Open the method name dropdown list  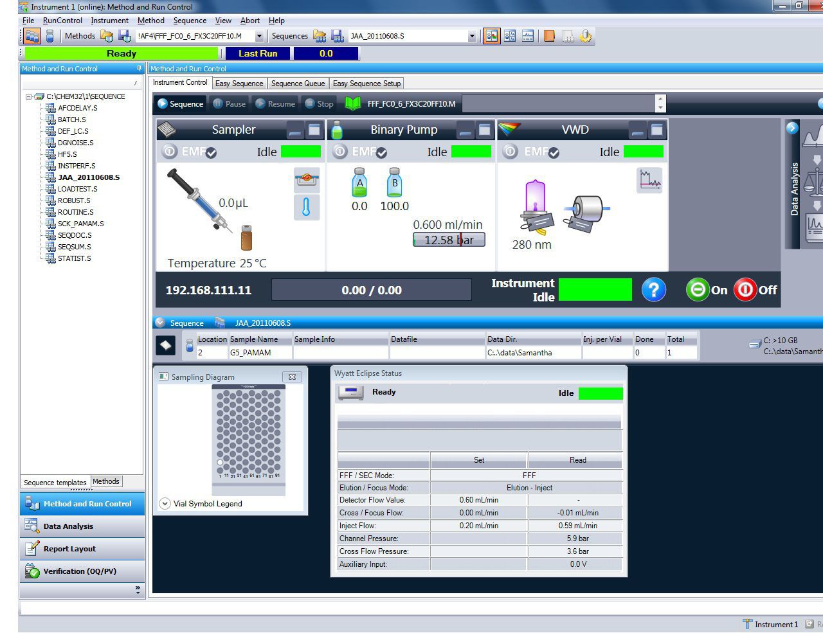[260, 36]
